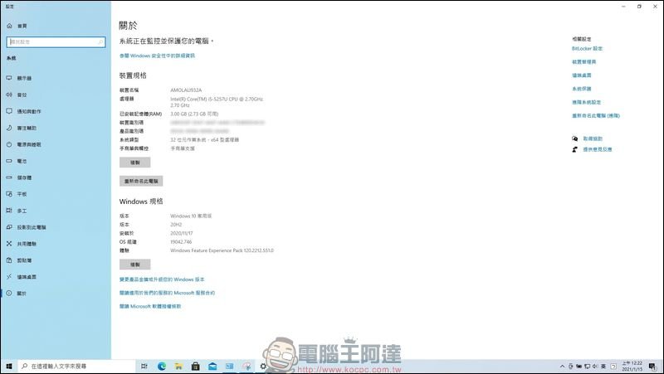This screenshot has width=664, height=374.
Task: Launch Microsoft Edge from the taskbar
Action: (x=162, y=367)
